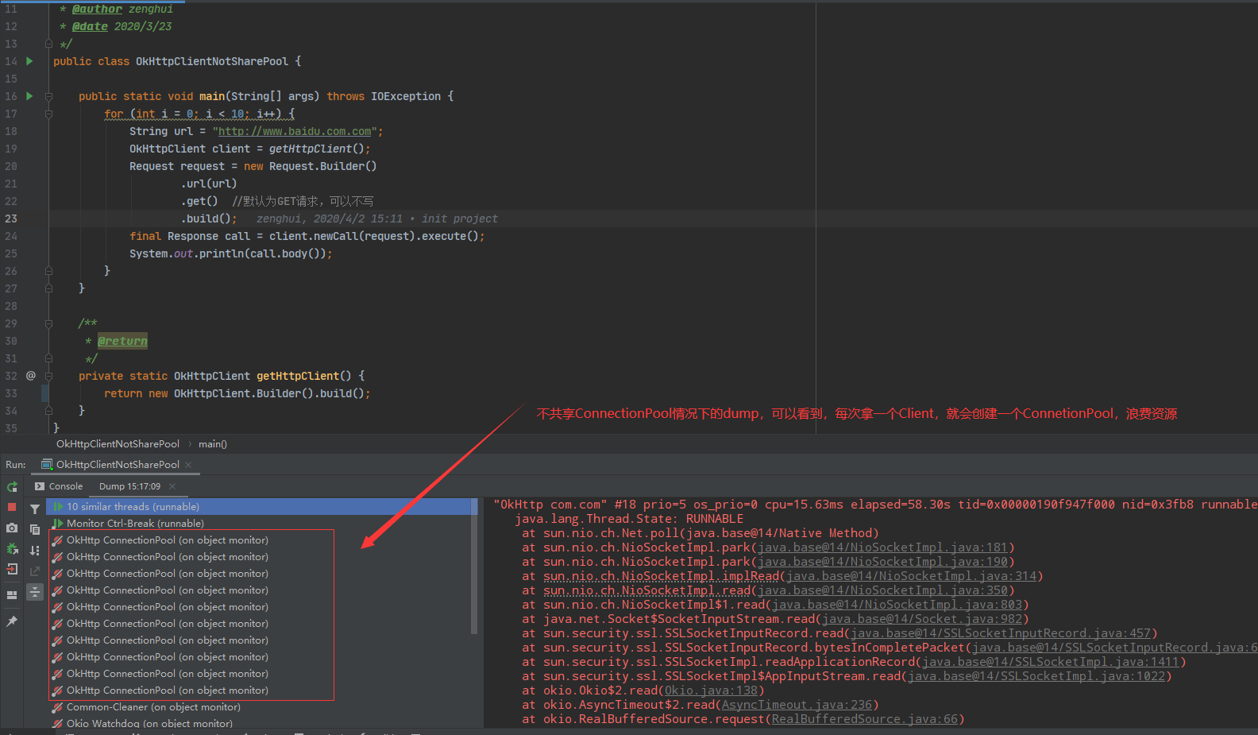The image size is (1258, 735).
Task: Close the OkHttpClientNotSharePool run tab
Action: click(188, 464)
